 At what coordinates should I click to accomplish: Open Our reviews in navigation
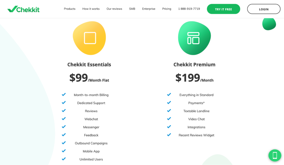tap(114, 9)
